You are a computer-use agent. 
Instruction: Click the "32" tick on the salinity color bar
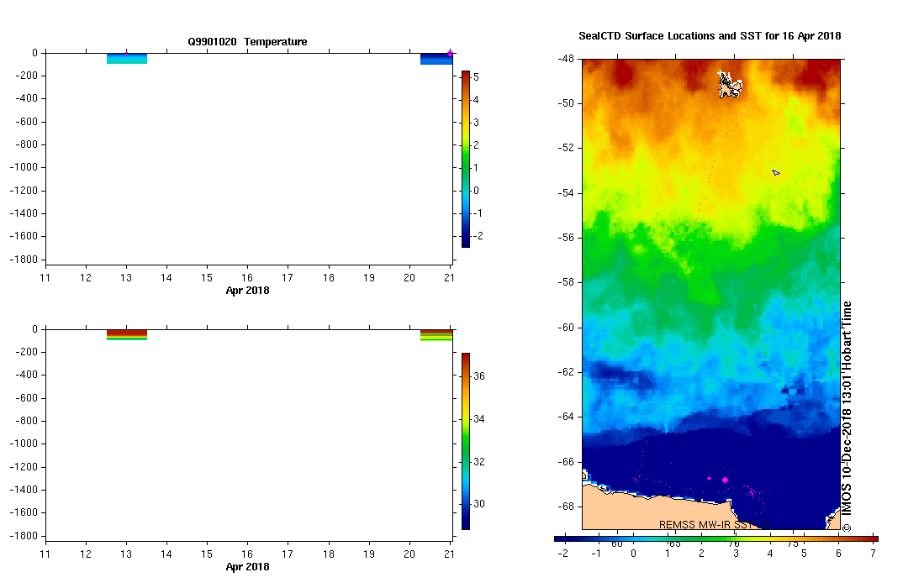(479, 462)
